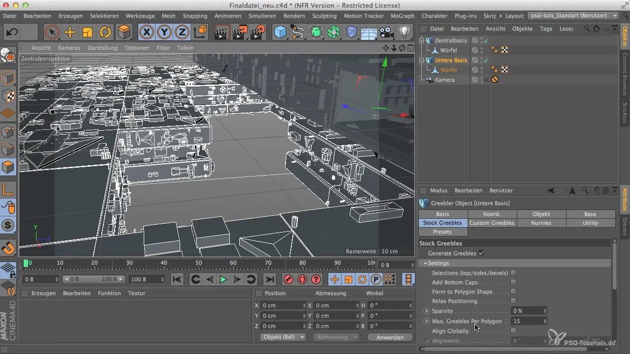Enable Align Globally checkbox
This screenshot has height=354, width=630.
click(x=513, y=331)
